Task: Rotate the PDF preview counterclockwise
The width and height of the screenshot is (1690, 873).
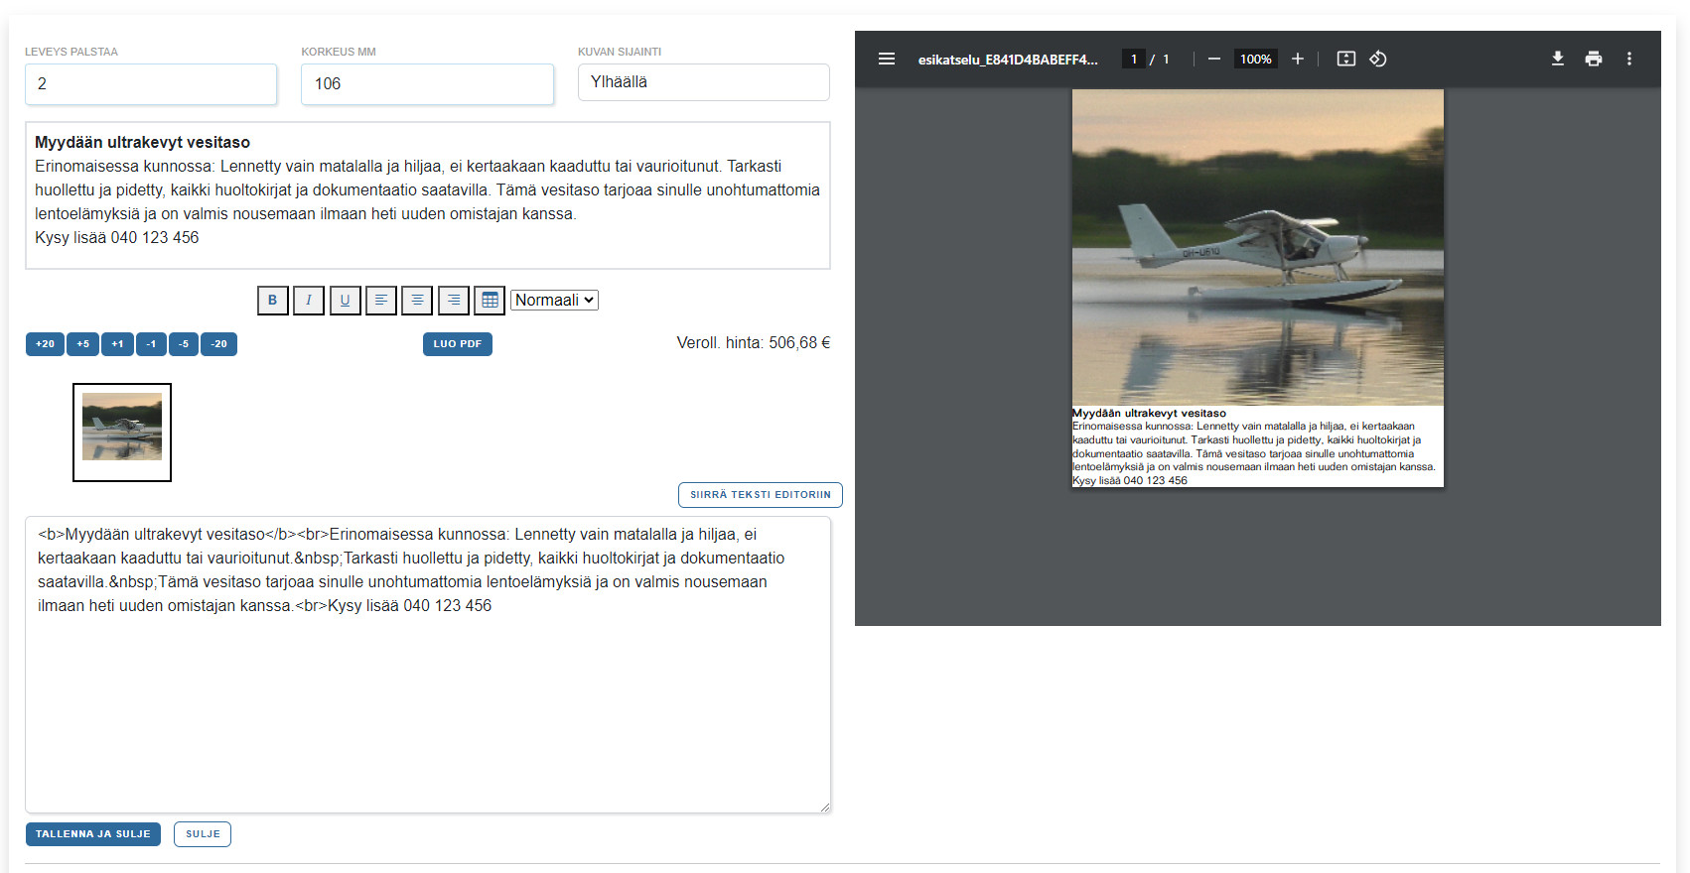Action: (x=1377, y=59)
